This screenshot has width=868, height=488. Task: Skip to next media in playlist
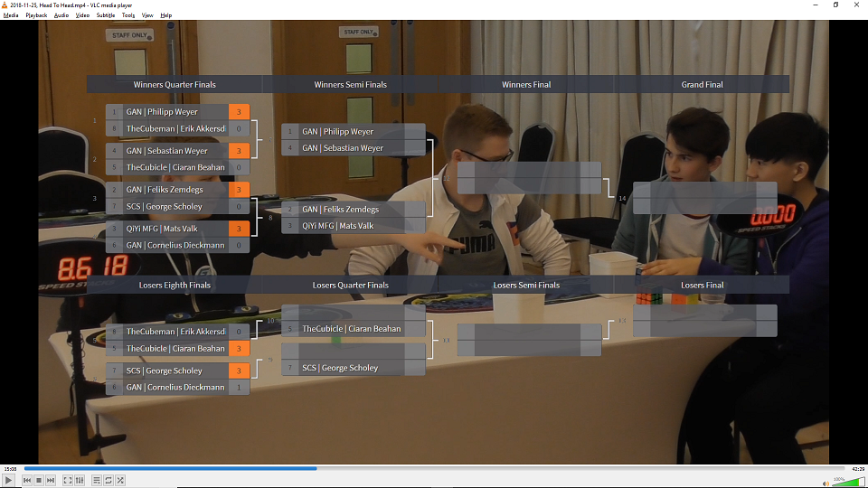click(51, 480)
